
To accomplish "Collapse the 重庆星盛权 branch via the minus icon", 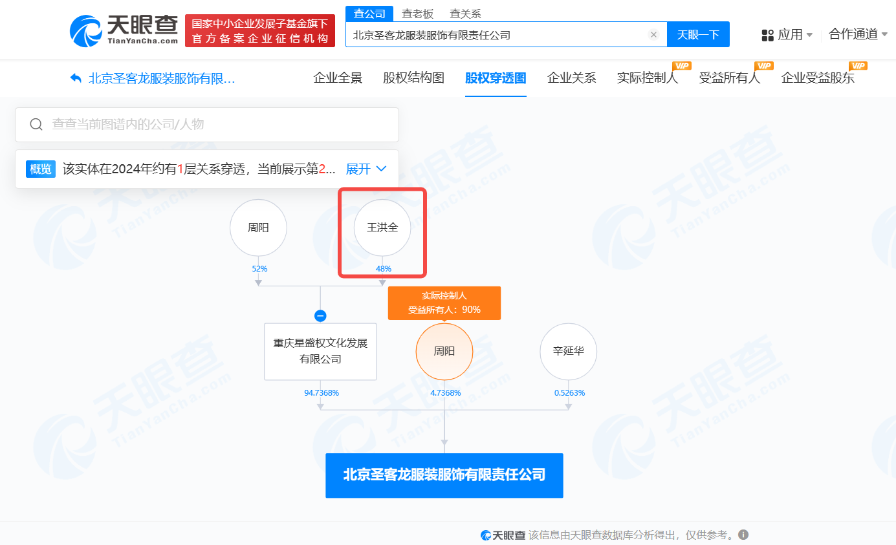I will click(320, 315).
